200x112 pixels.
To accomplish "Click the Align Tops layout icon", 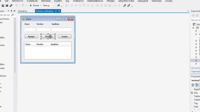I will [84, 6].
